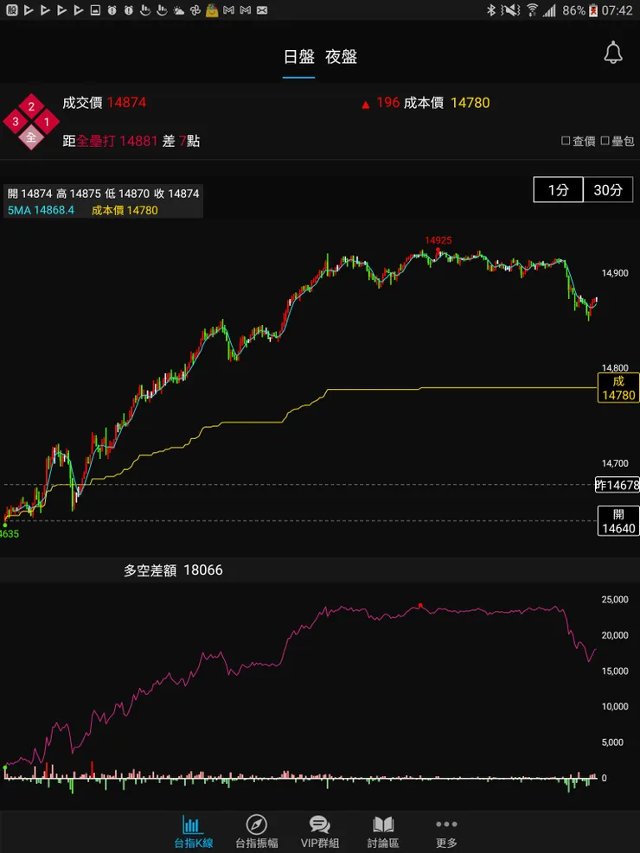This screenshot has width=640, height=853.
Task: Tap the header 成本價 14780 next to 196
Action: click(x=447, y=103)
